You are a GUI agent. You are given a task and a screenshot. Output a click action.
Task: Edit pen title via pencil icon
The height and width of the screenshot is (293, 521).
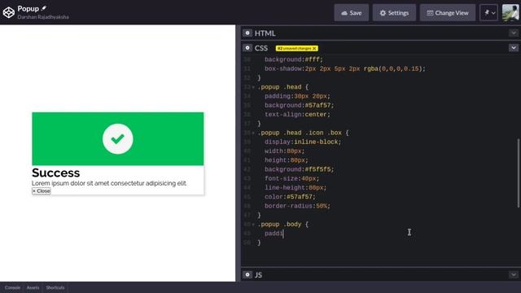click(x=44, y=8)
